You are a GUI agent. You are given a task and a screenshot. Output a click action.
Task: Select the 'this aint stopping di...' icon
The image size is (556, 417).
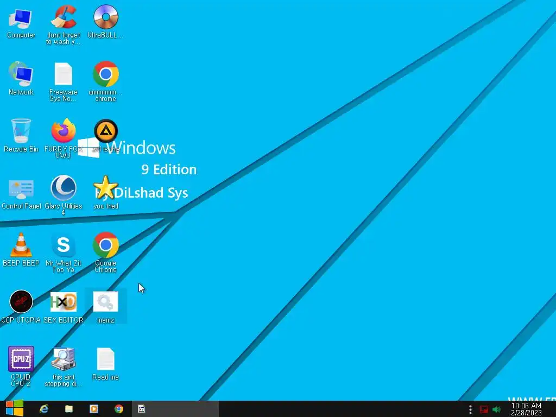[64, 367]
